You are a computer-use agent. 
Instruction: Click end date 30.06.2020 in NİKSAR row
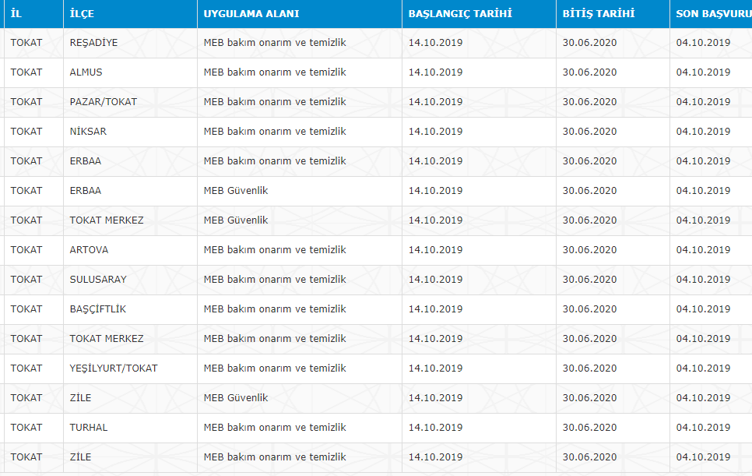point(589,132)
